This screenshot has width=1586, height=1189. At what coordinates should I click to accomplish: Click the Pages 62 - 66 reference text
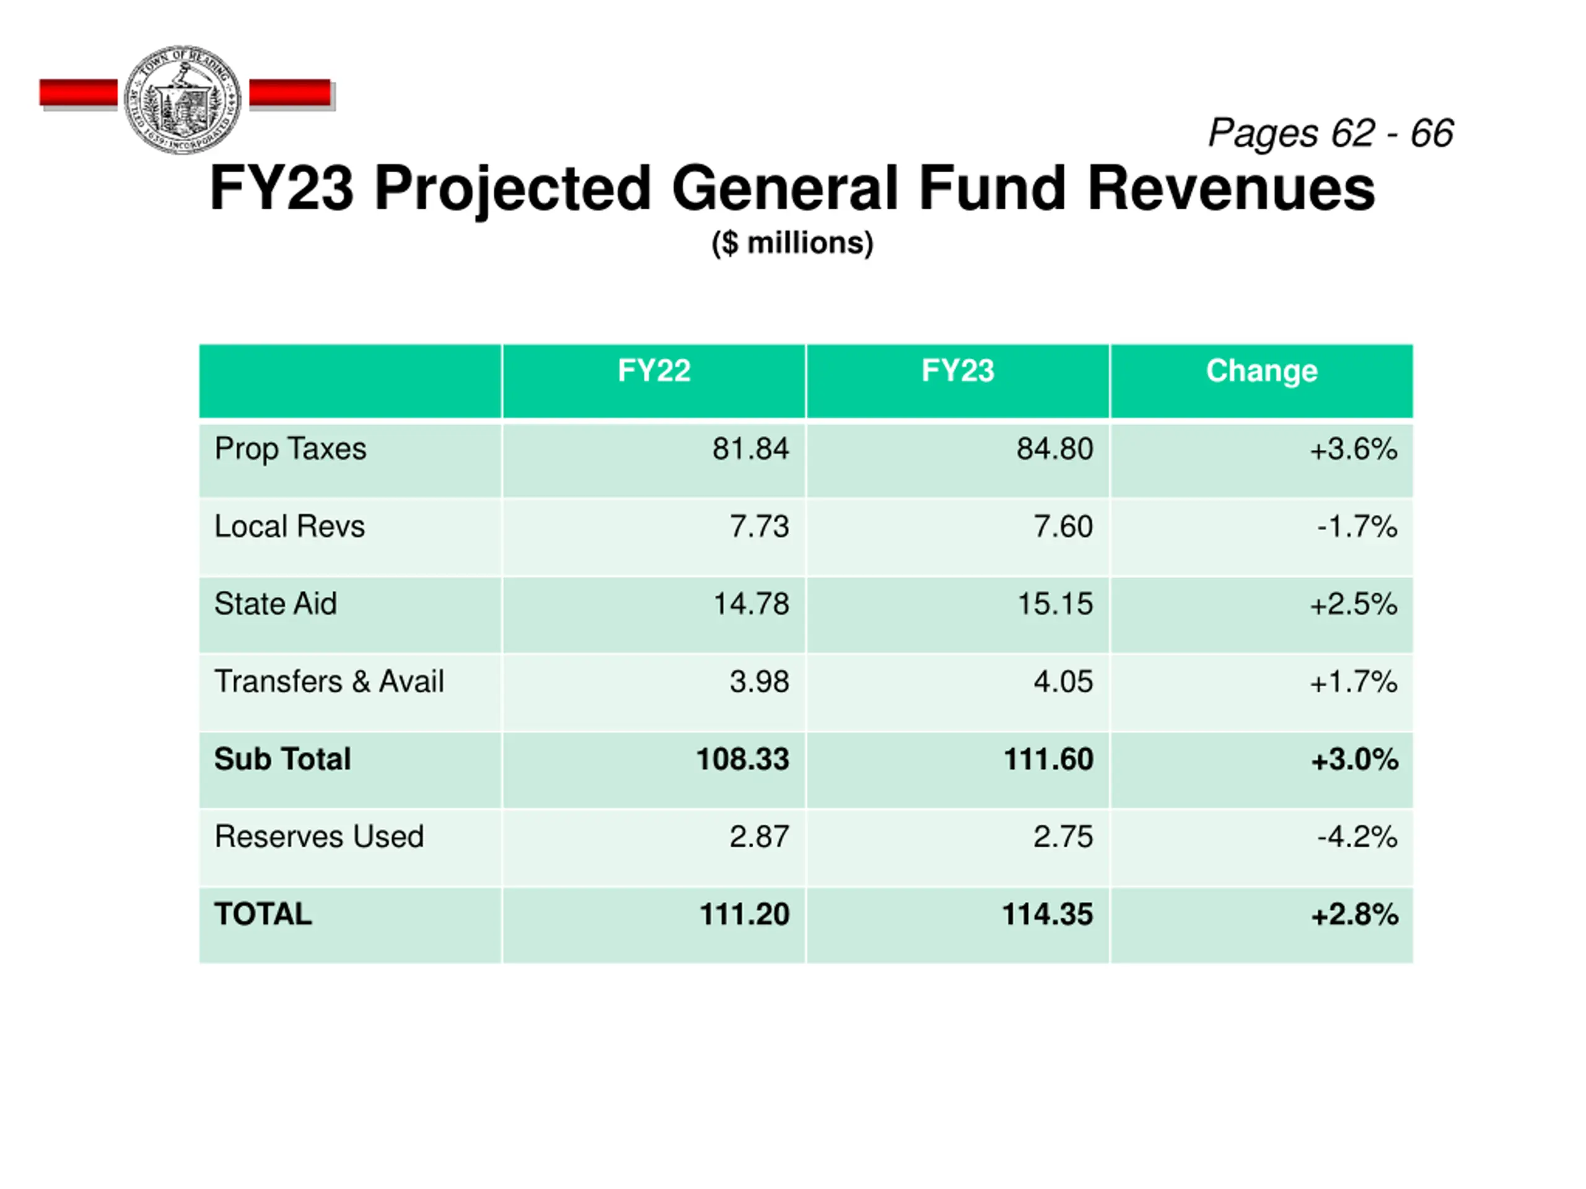pos(1331,133)
